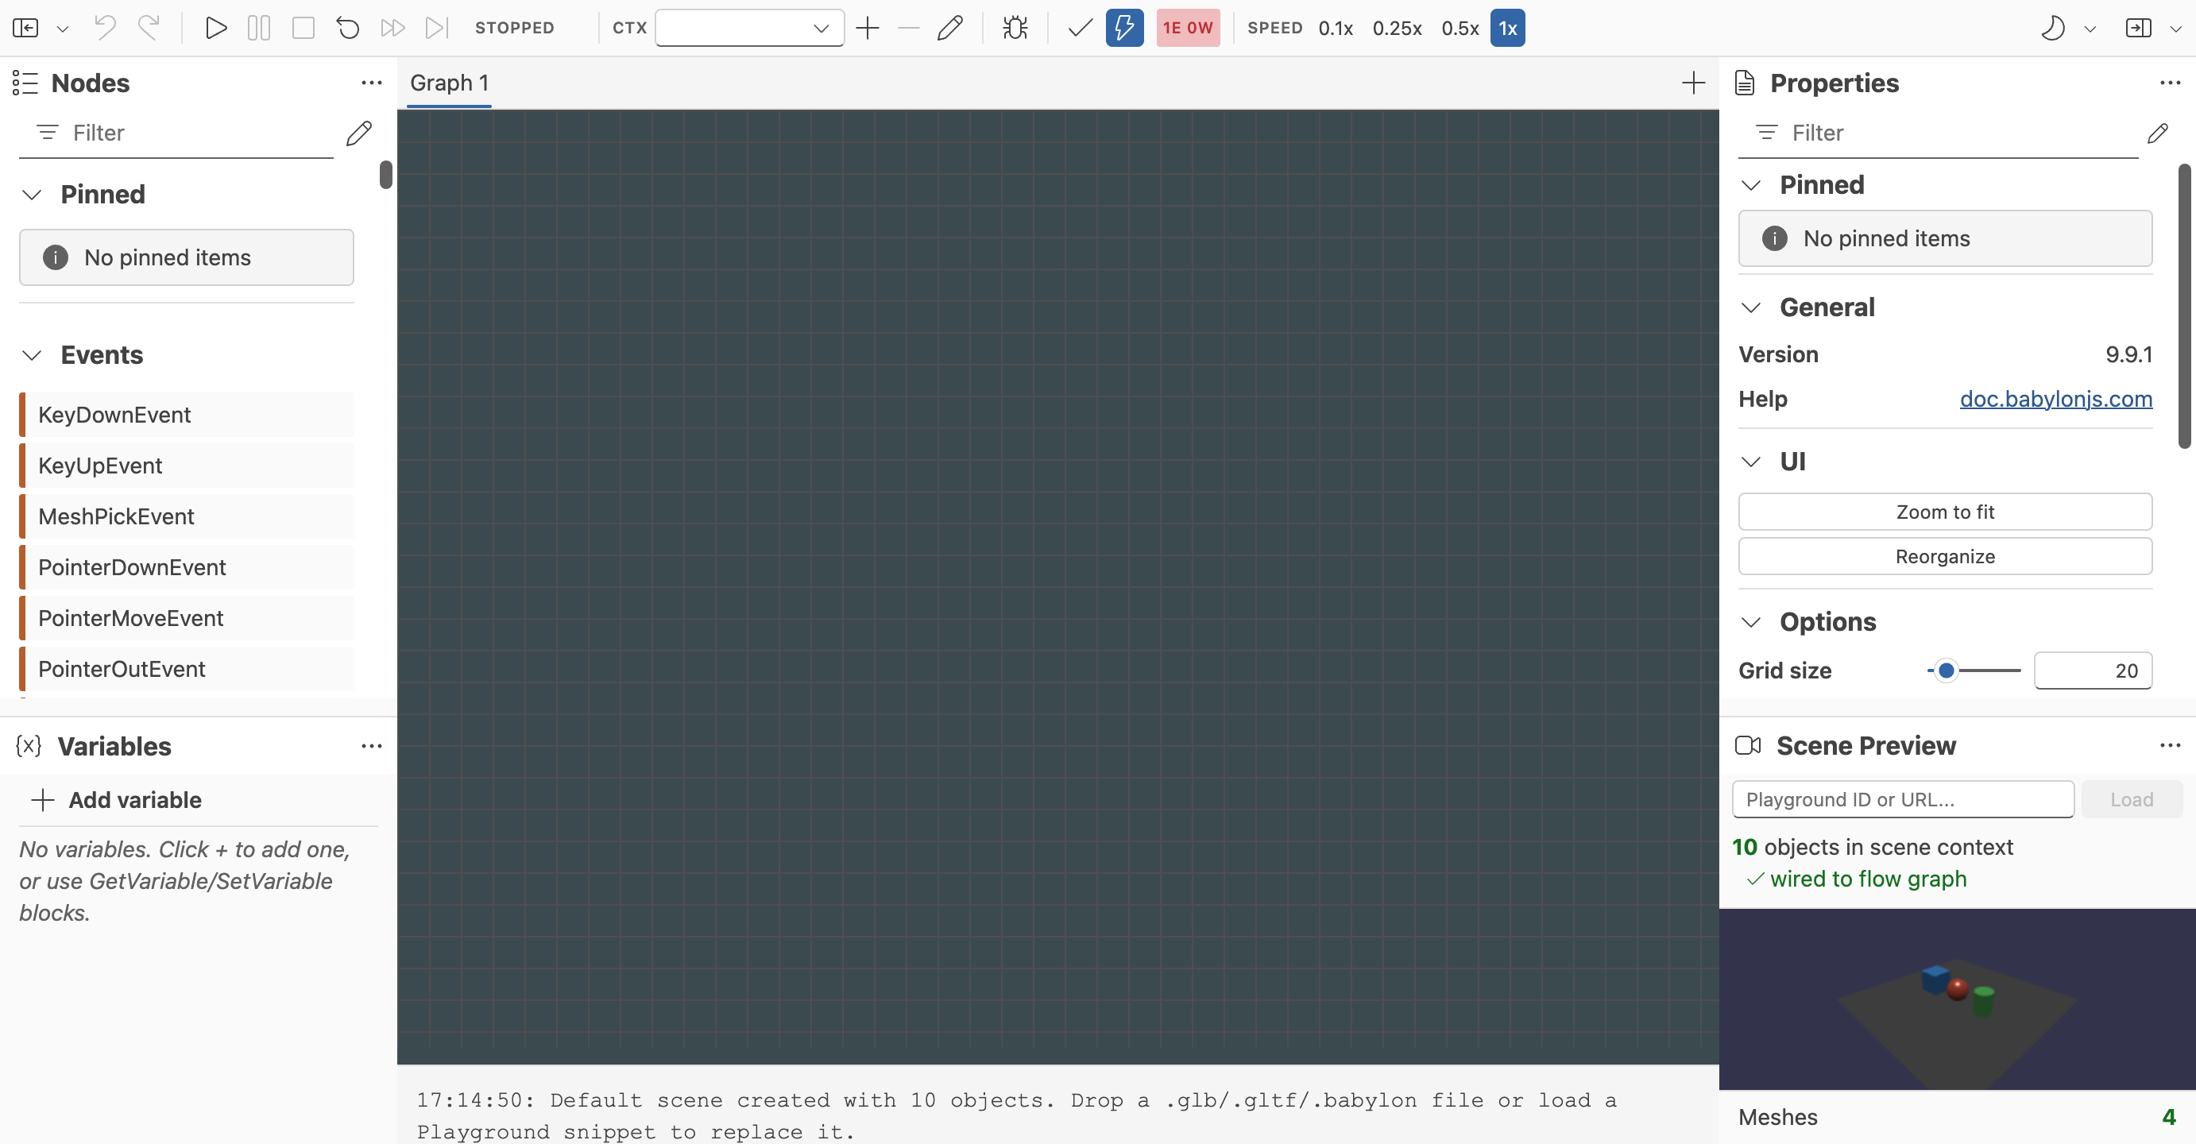Screen dimensions: 2196x1144
Task: Open the bug debug icon
Action: coord(1015,28)
